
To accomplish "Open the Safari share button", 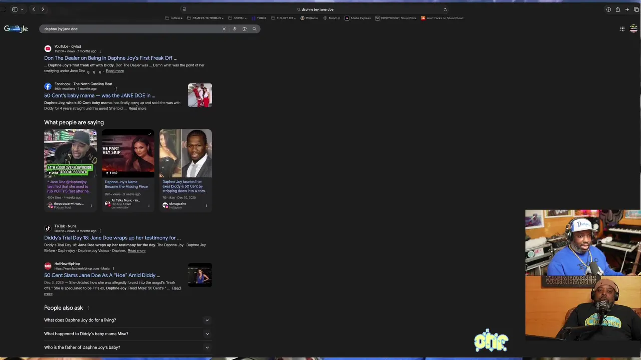I will tap(618, 9).
